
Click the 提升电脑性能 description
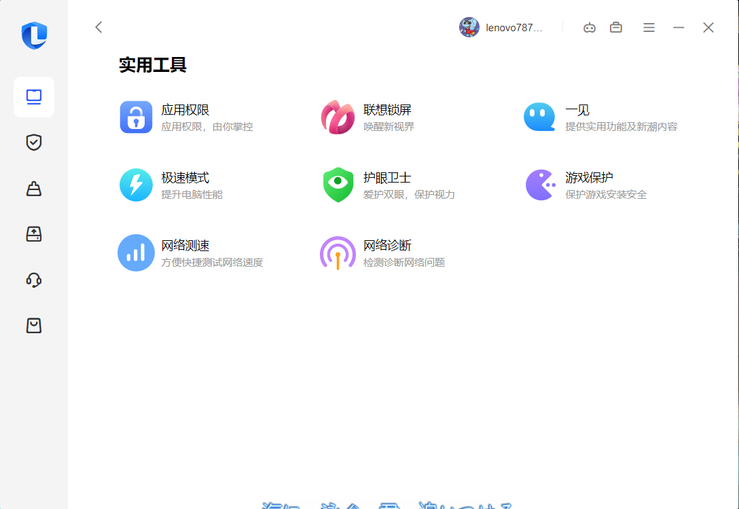coord(192,195)
